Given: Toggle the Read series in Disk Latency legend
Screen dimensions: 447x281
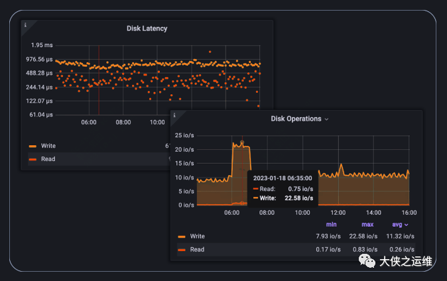Looking at the screenshot, I should pyautogui.click(x=48, y=159).
